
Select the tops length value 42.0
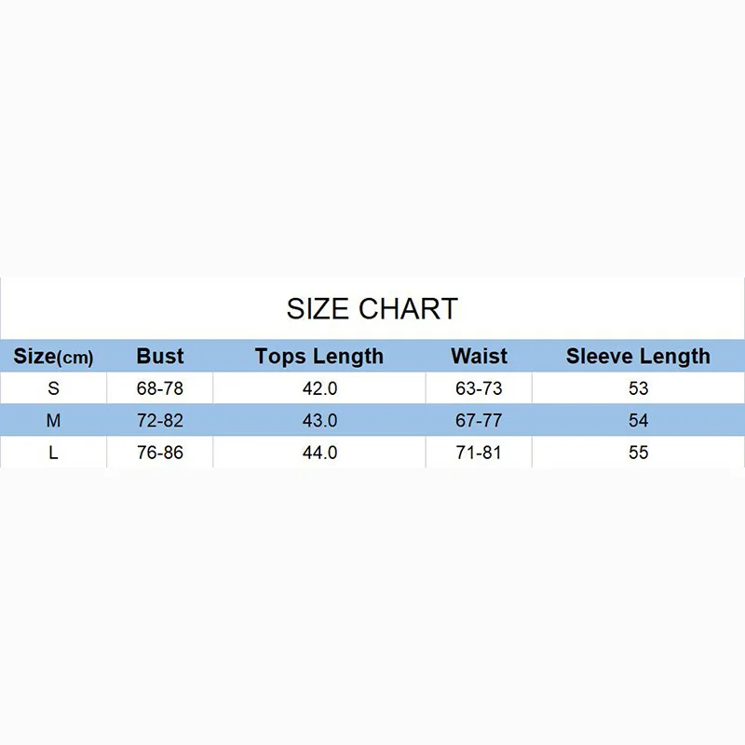tap(319, 388)
